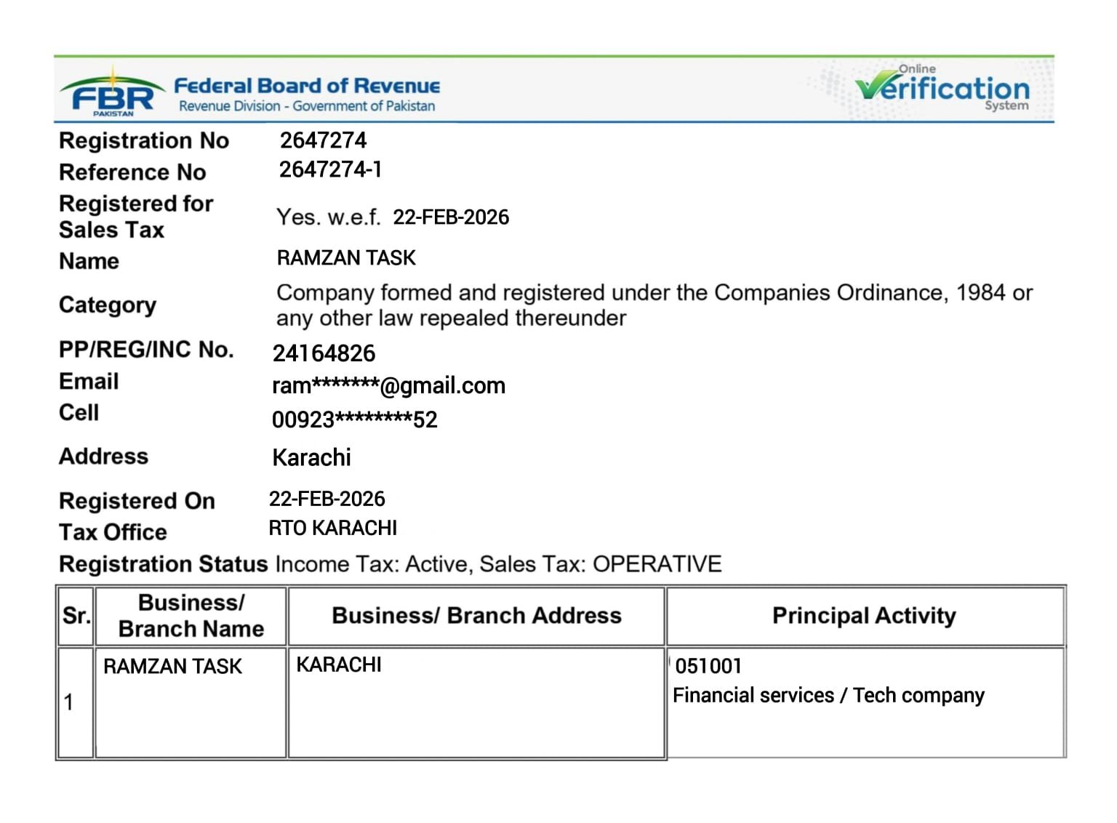Click the Principal Activity column header
This screenshot has height=823, width=1117.
(863, 616)
